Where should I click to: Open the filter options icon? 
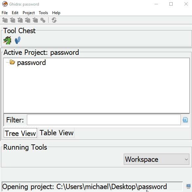pos(185,120)
